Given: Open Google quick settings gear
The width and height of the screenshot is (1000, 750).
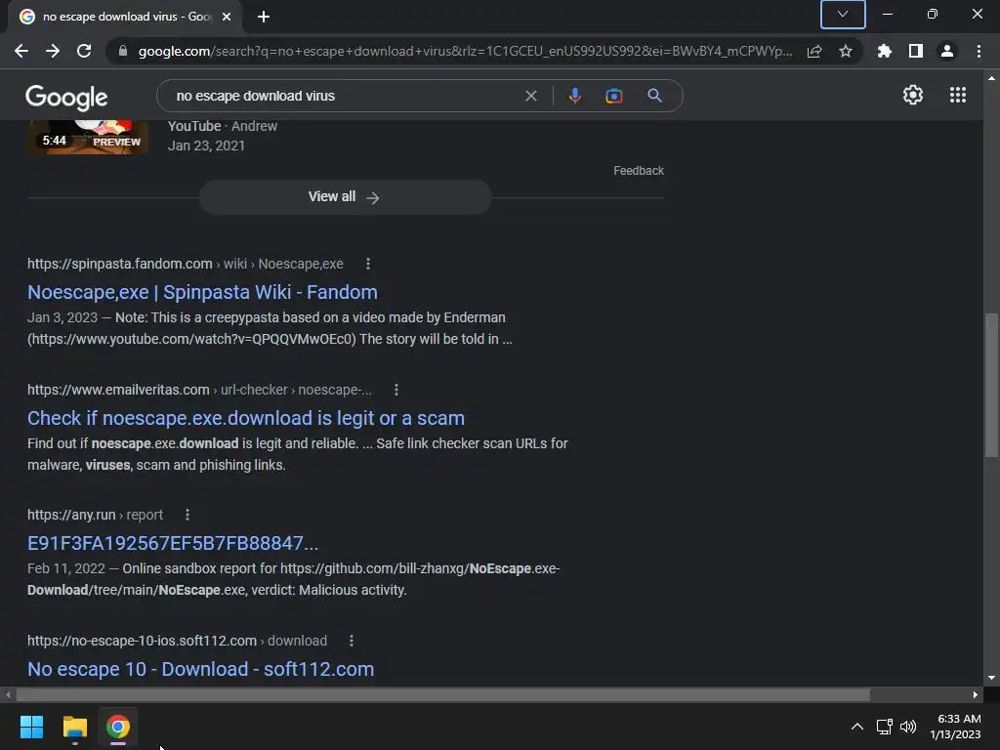Looking at the screenshot, I should tap(913, 95).
